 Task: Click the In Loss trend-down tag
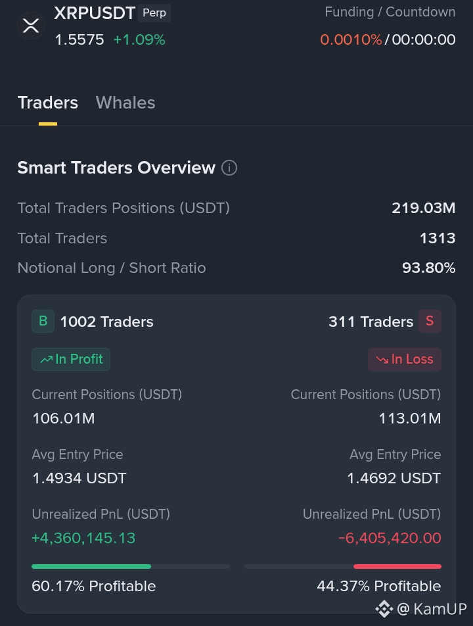405,359
